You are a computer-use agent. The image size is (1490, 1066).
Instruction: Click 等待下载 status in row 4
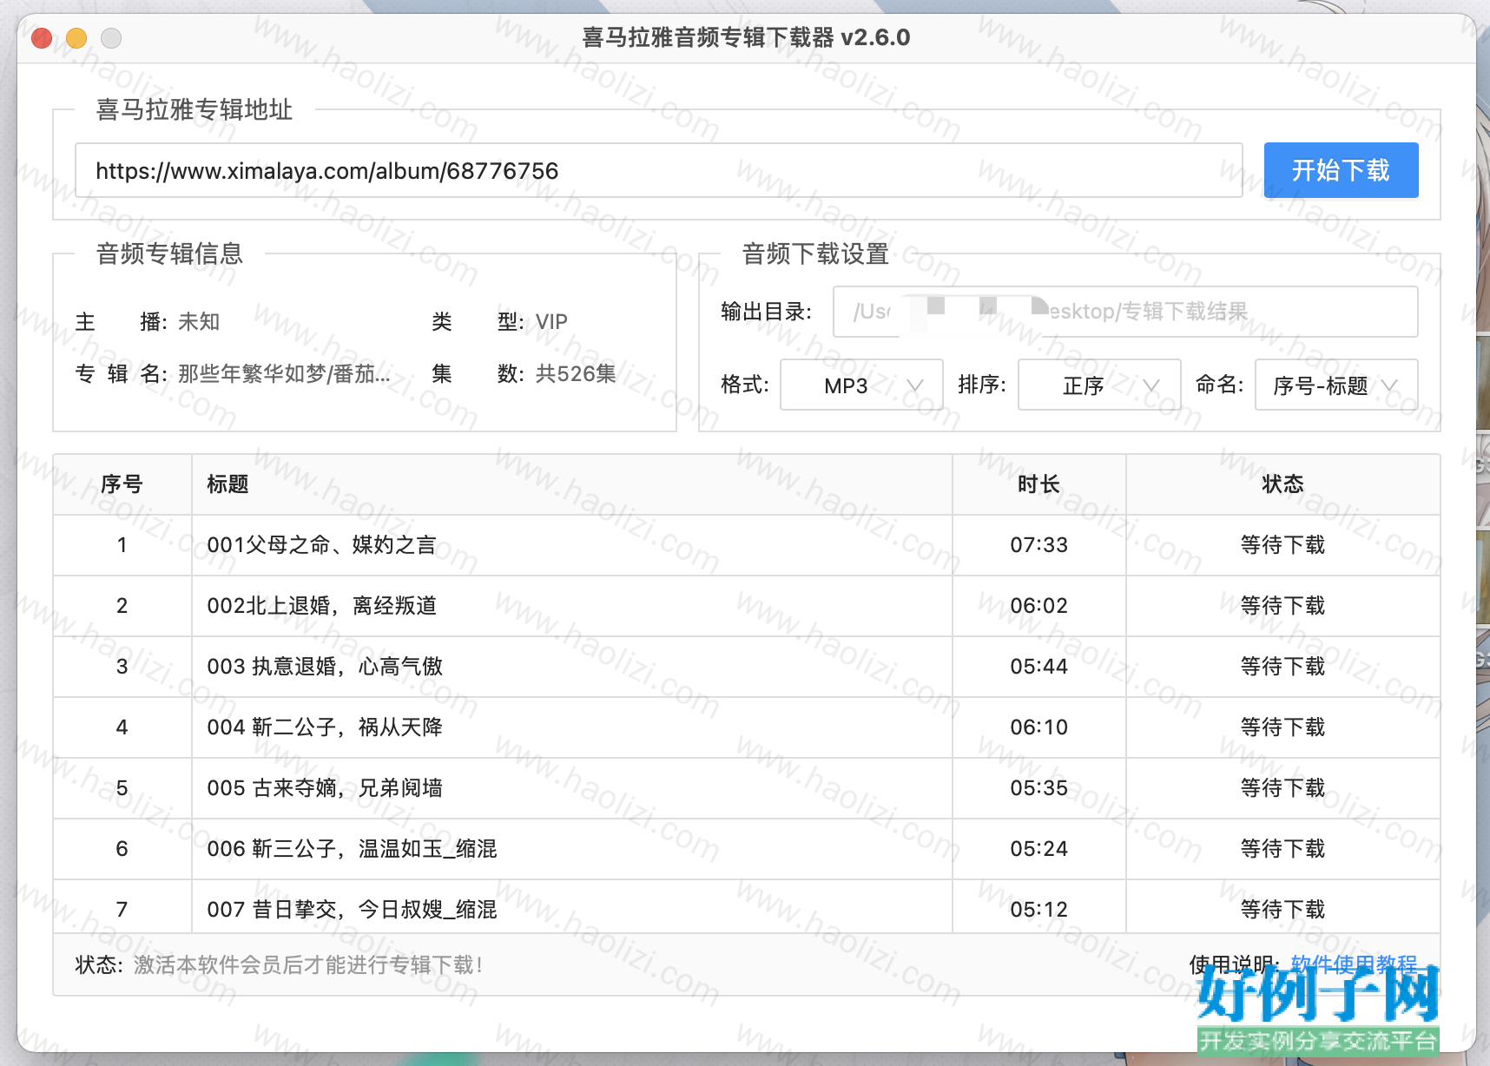tap(1283, 727)
